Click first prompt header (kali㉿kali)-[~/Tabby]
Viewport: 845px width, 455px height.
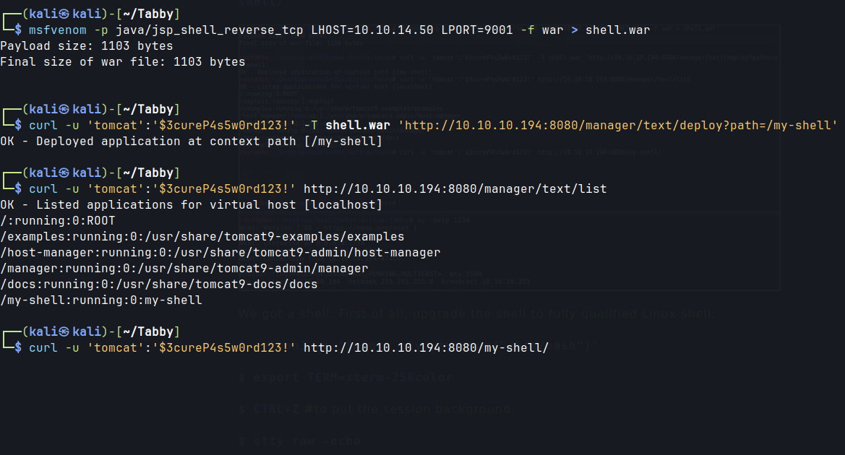tap(100, 14)
